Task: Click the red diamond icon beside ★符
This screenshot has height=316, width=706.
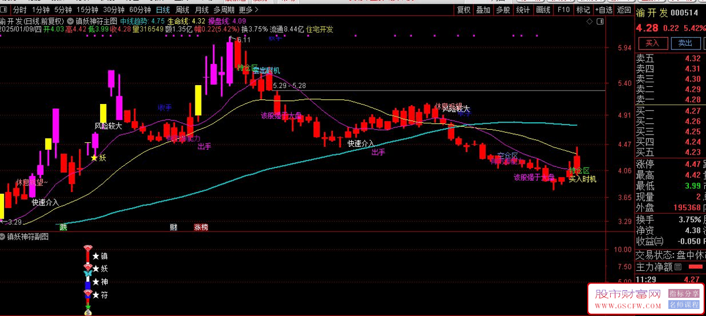Action: point(88,293)
